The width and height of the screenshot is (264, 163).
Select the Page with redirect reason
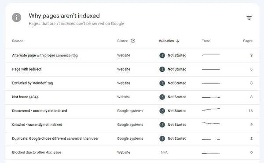click(26, 69)
